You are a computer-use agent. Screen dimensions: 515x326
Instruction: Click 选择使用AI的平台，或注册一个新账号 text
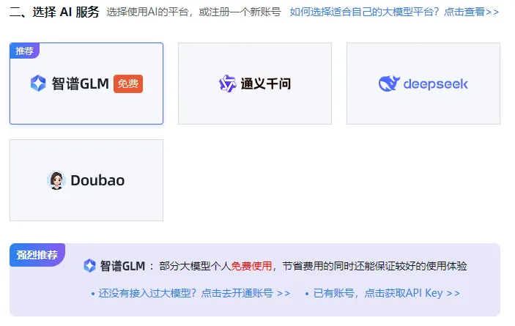click(x=194, y=12)
